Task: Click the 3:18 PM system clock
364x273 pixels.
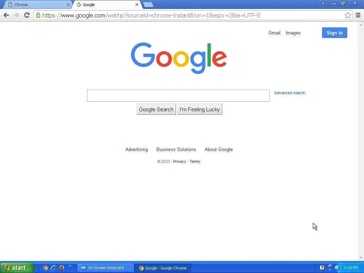Action: coord(351,268)
